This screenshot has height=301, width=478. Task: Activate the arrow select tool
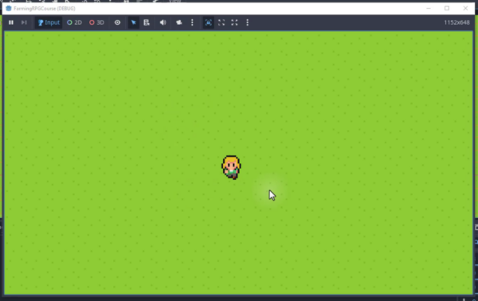tap(134, 22)
